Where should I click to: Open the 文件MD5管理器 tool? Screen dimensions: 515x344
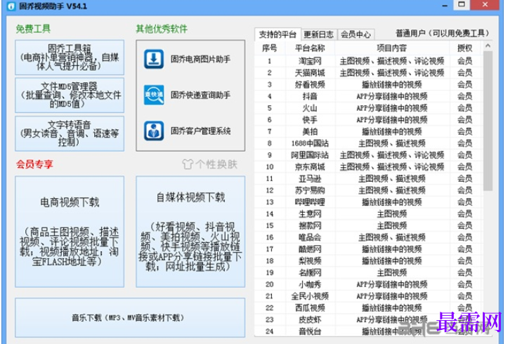tap(70, 95)
